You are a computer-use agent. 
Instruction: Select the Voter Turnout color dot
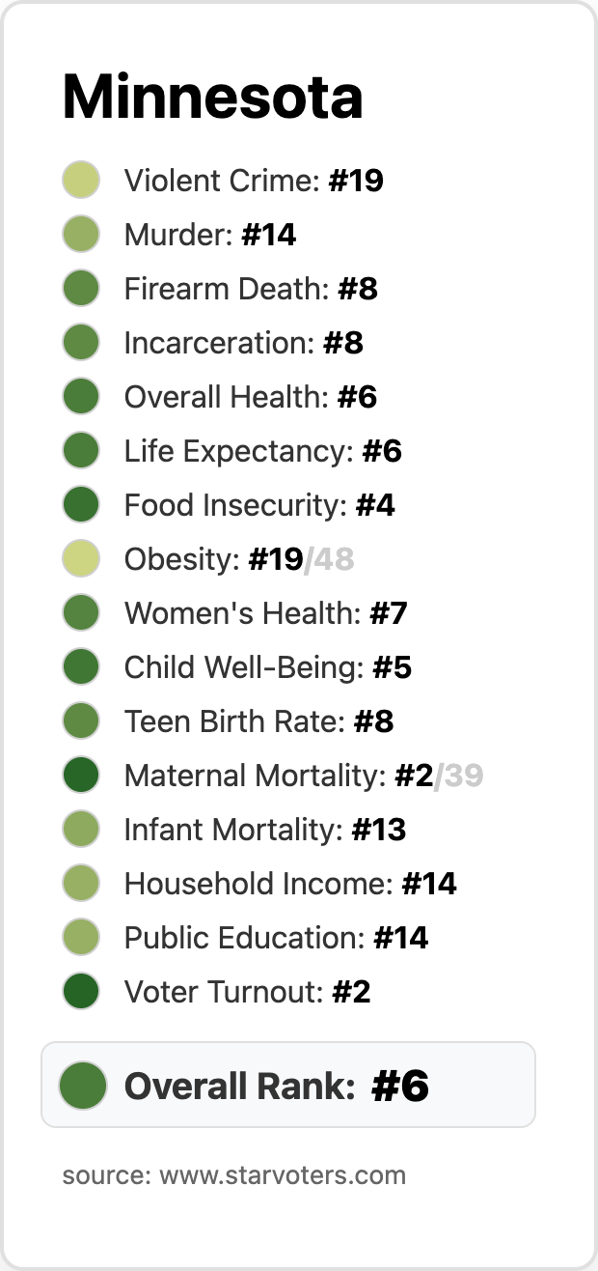[81, 992]
